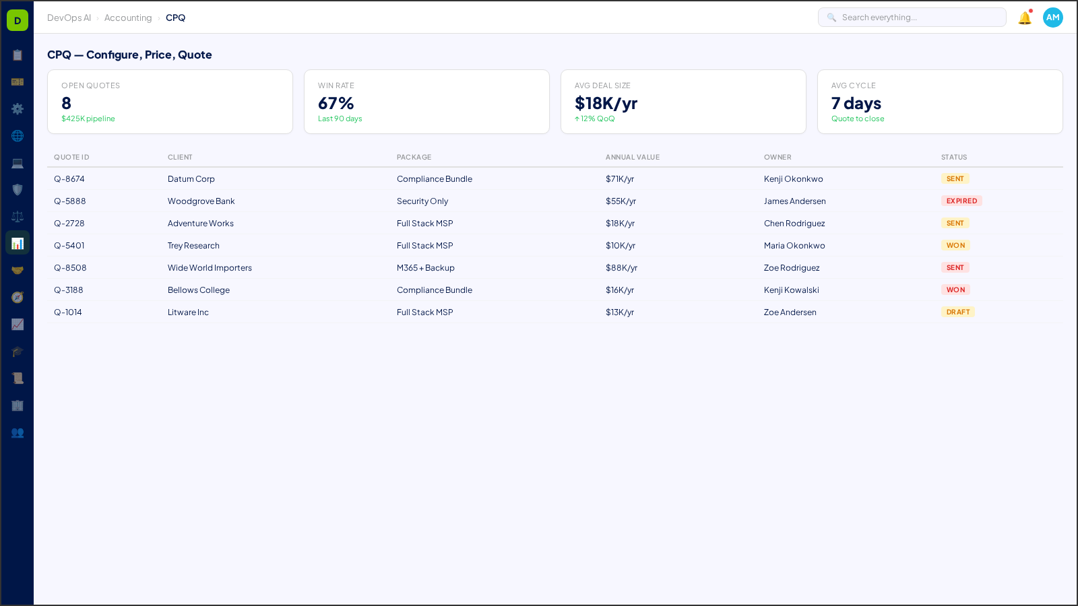
Task: Open settings via the gear icon
Action: [18, 109]
